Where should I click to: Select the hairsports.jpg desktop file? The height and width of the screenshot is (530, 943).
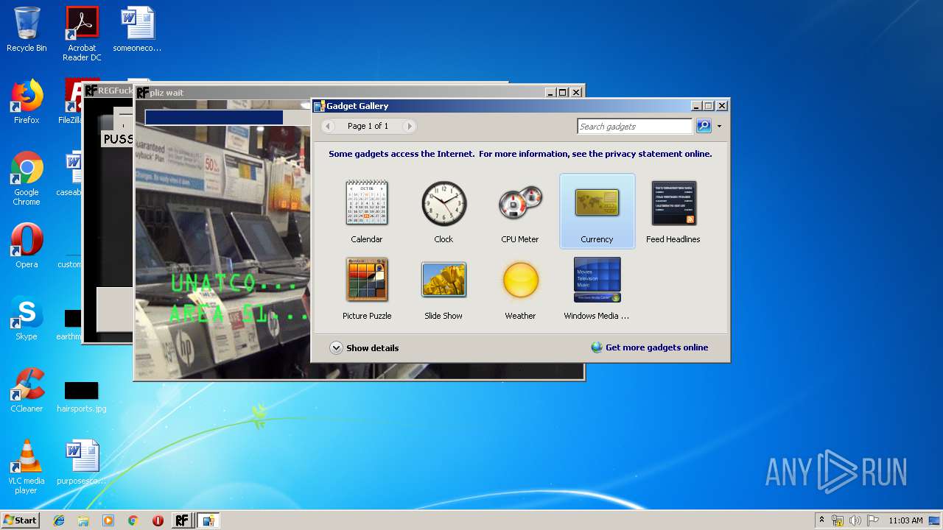pos(81,396)
